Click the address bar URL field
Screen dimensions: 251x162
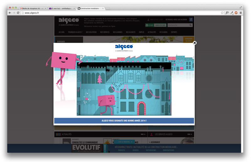click(121, 13)
